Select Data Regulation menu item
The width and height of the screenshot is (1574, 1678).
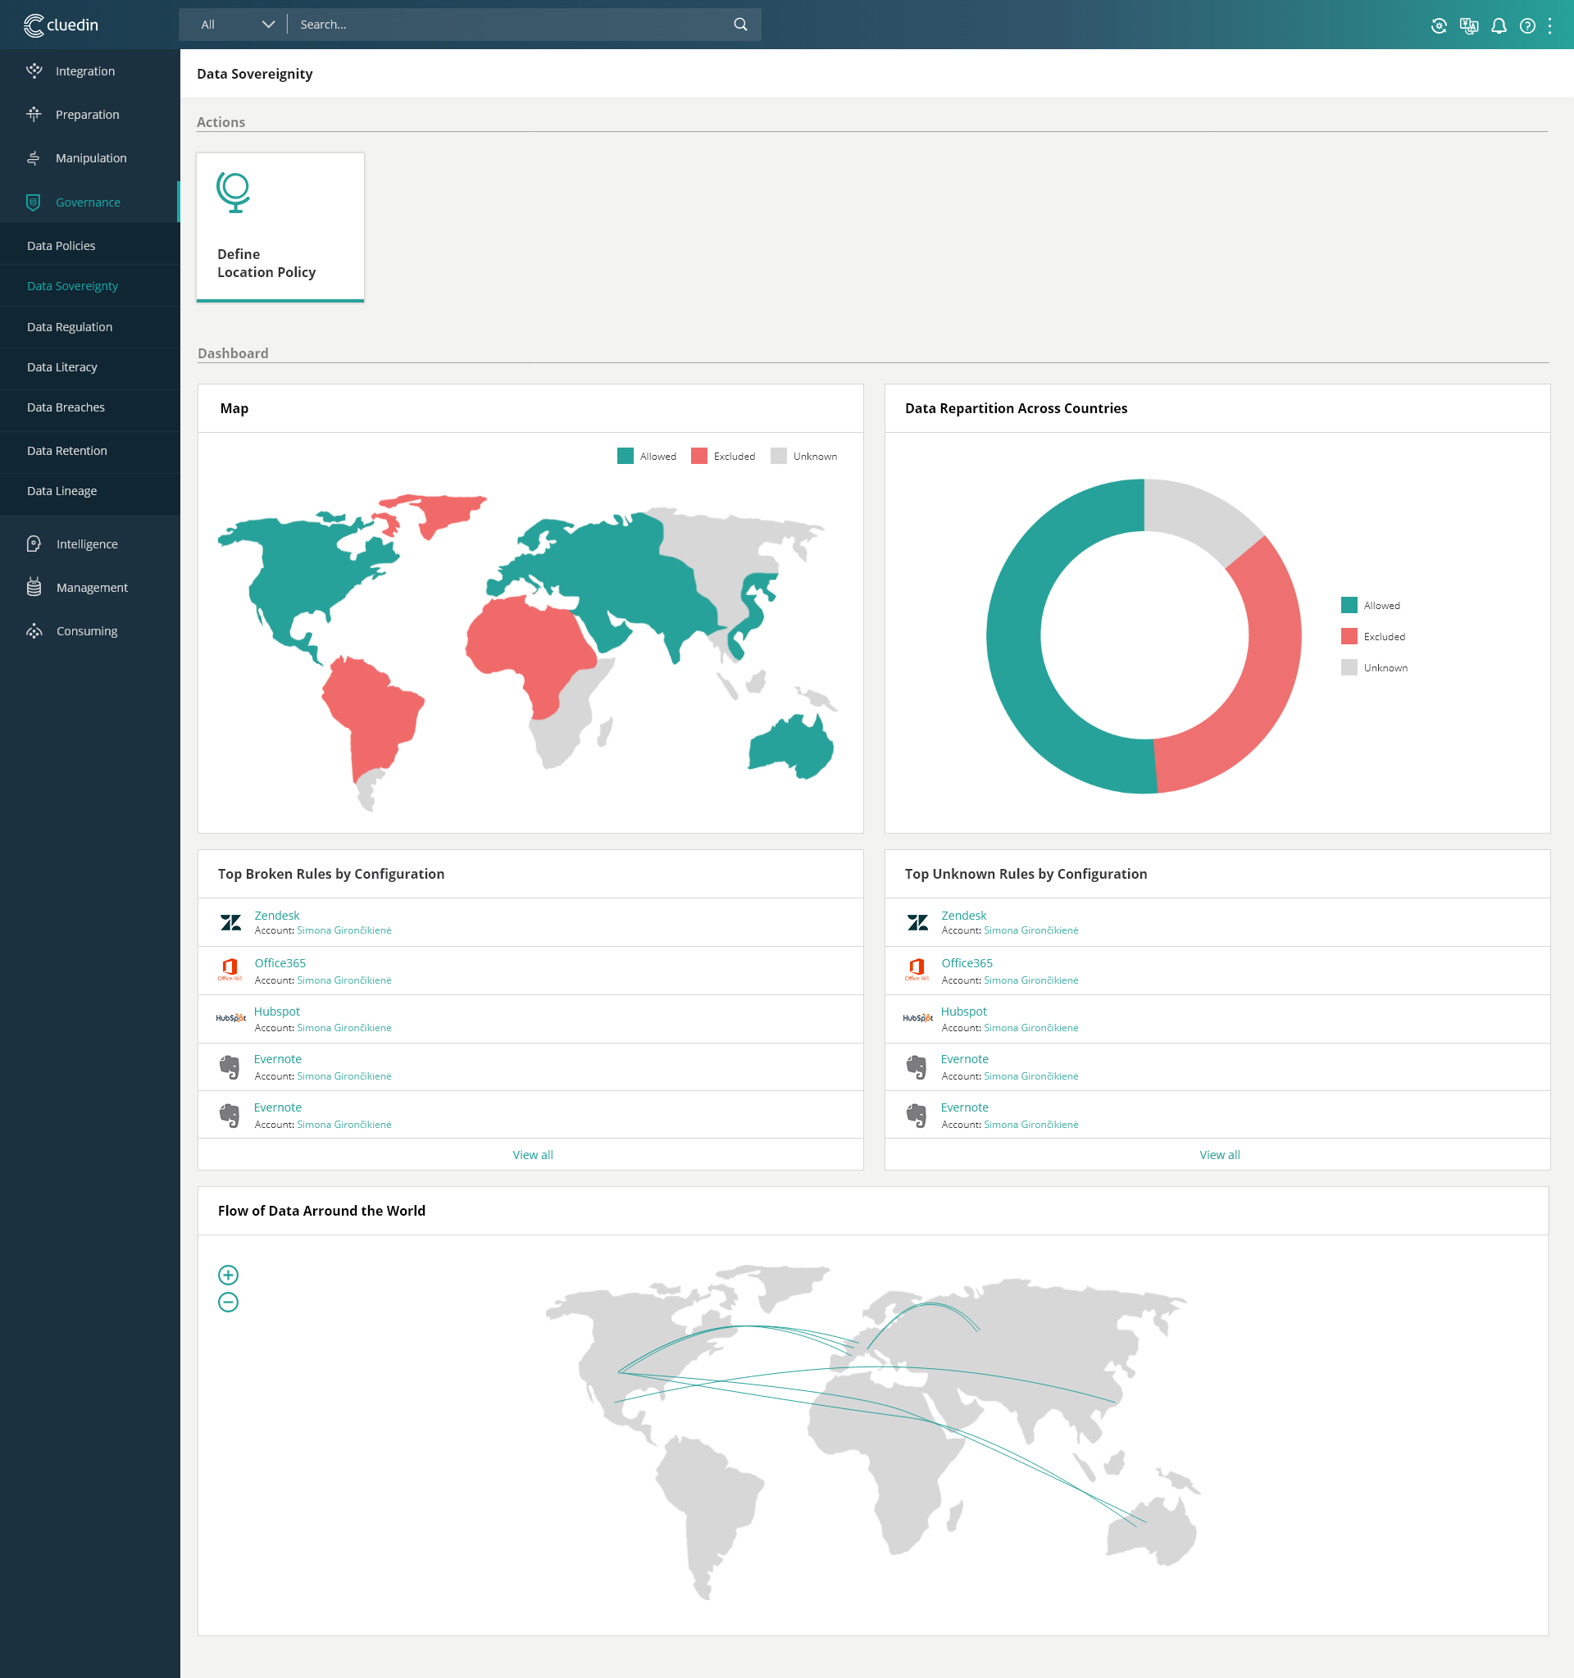tap(68, 325)
